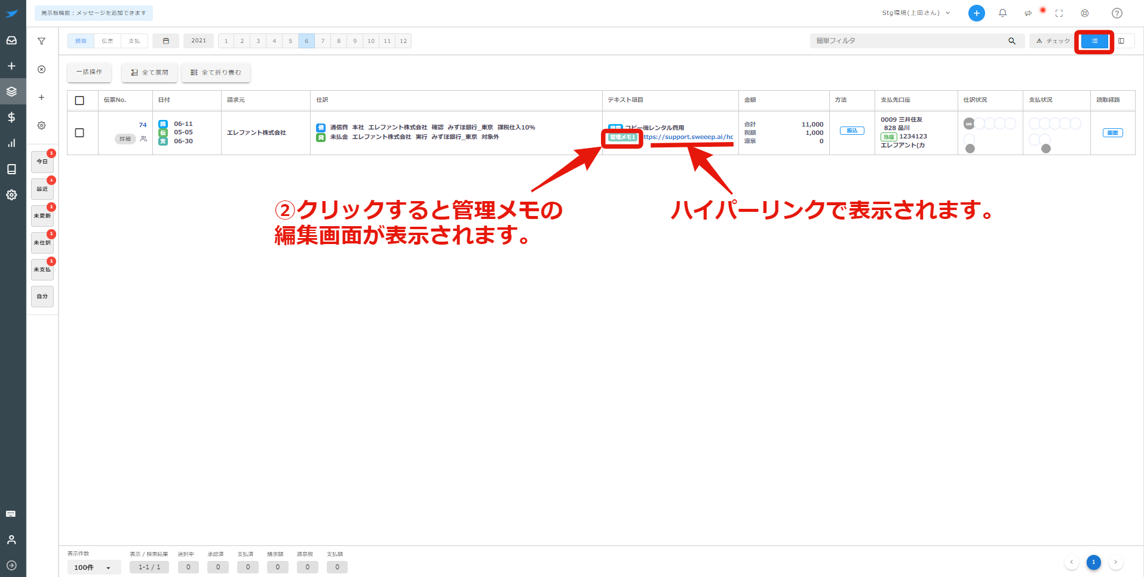Select month 1 tab

226,41
